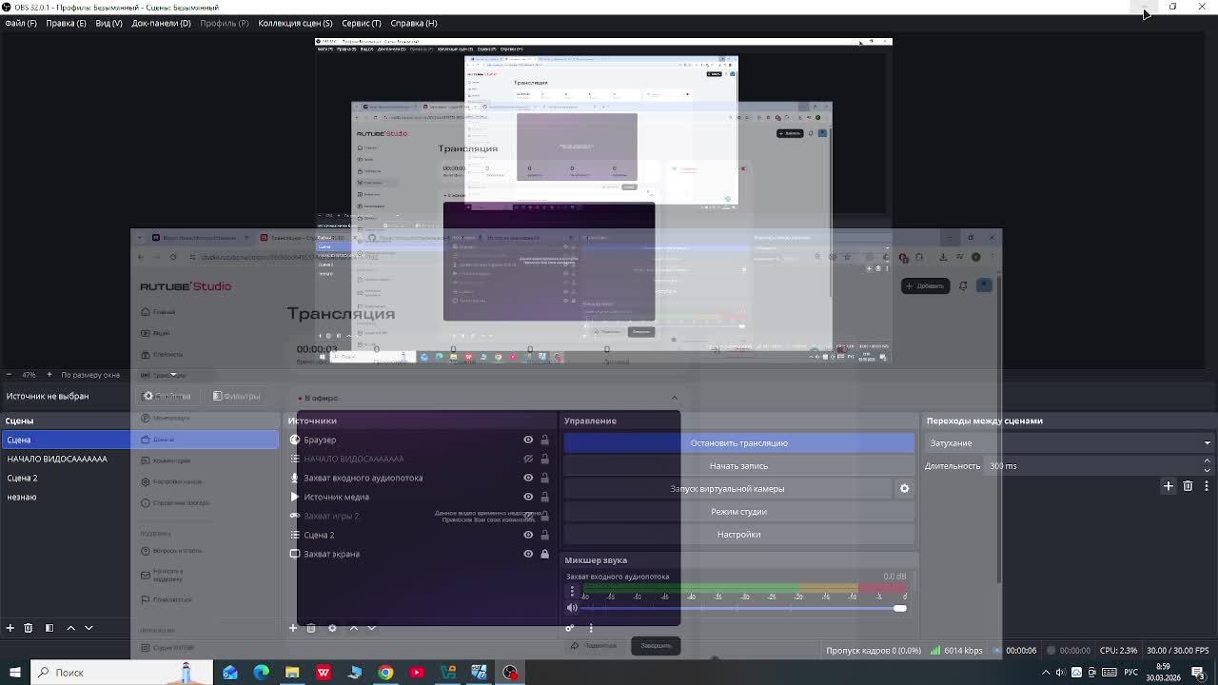Open OBS Studio icon in taskbar

[511, 673]
